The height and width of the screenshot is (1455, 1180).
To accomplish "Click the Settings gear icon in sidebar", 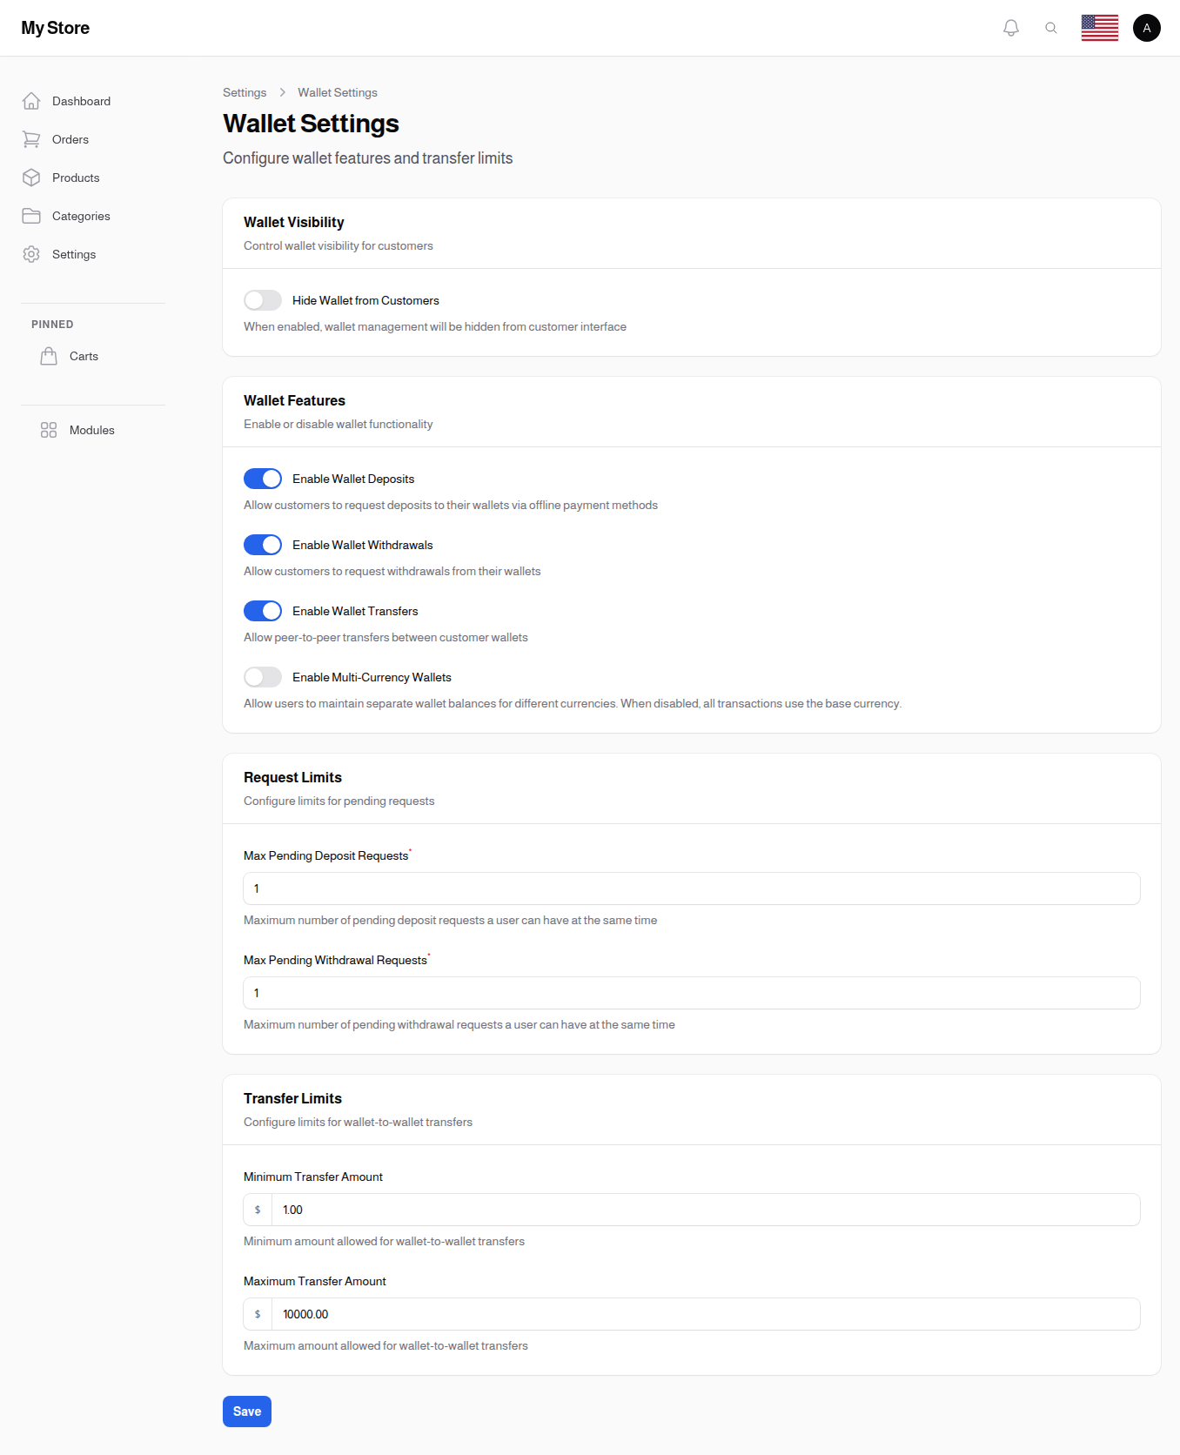I will click(31, 254).
